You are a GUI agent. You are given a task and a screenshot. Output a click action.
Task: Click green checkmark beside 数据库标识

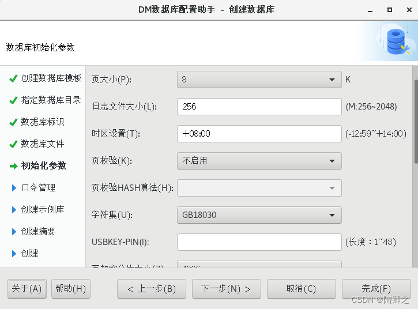(x=13, y=122)
